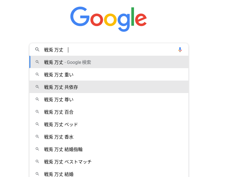232x177 pixels.
Task: Click search icon beside 戦兎 万丈 尊い
Action: [37, 100]
